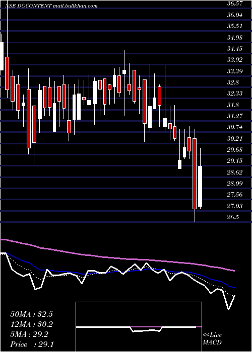Click the 28.62 price level label
Screen dimensions: 252x352
(x=235, y=172)
